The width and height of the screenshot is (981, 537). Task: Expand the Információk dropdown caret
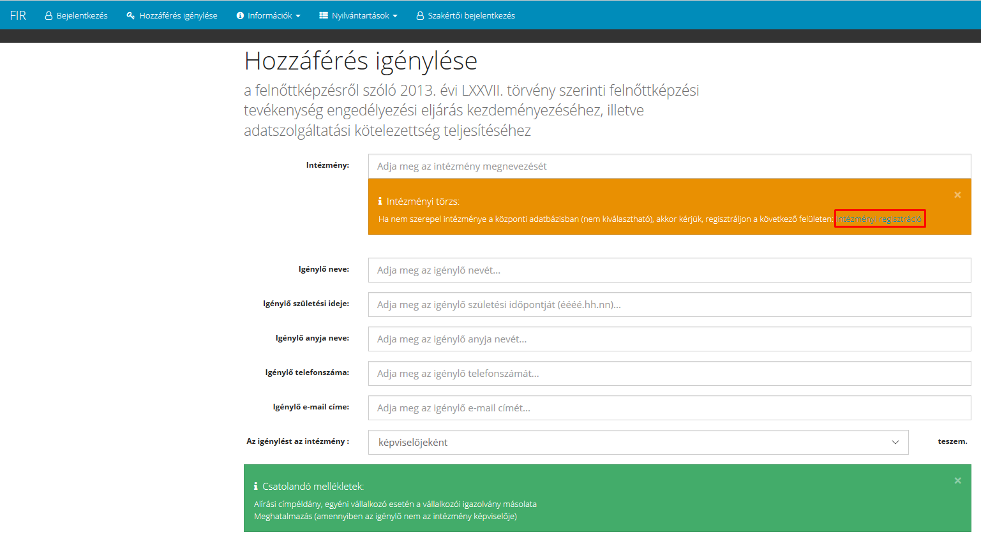[x=298, y=16]
